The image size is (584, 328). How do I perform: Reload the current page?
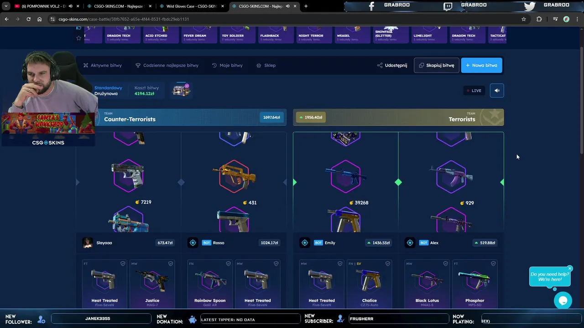[x=28, y=19]
